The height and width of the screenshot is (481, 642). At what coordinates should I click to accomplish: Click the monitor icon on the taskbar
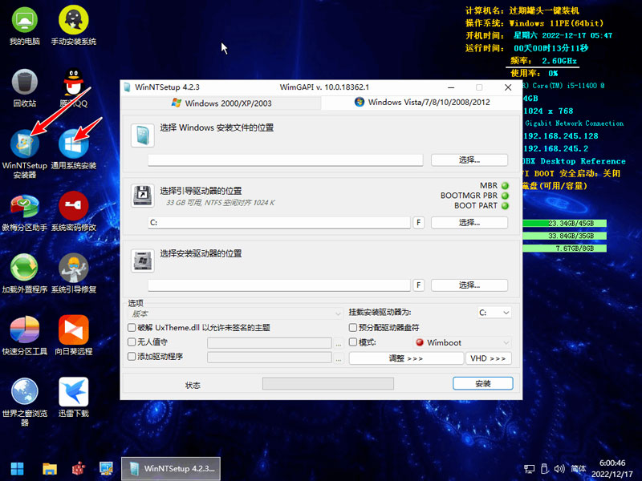pyautogui.click(x=106, y=469)
